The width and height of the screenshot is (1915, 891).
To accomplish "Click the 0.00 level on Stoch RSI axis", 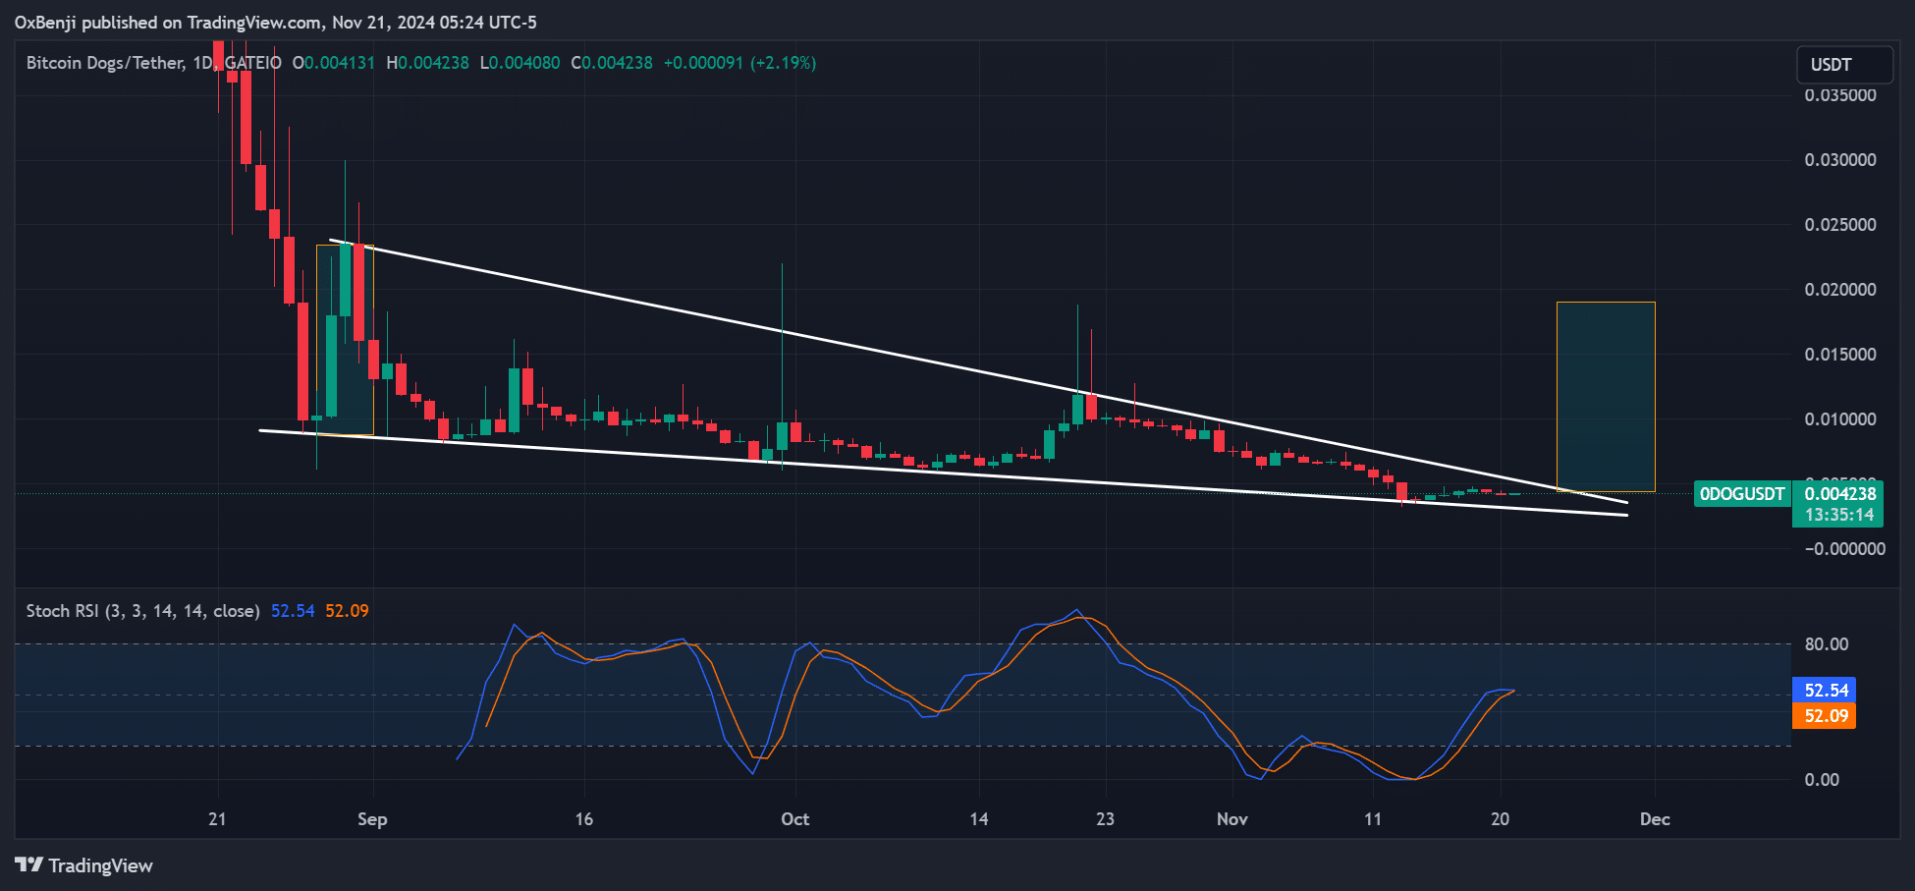I will coord(1822,780).
